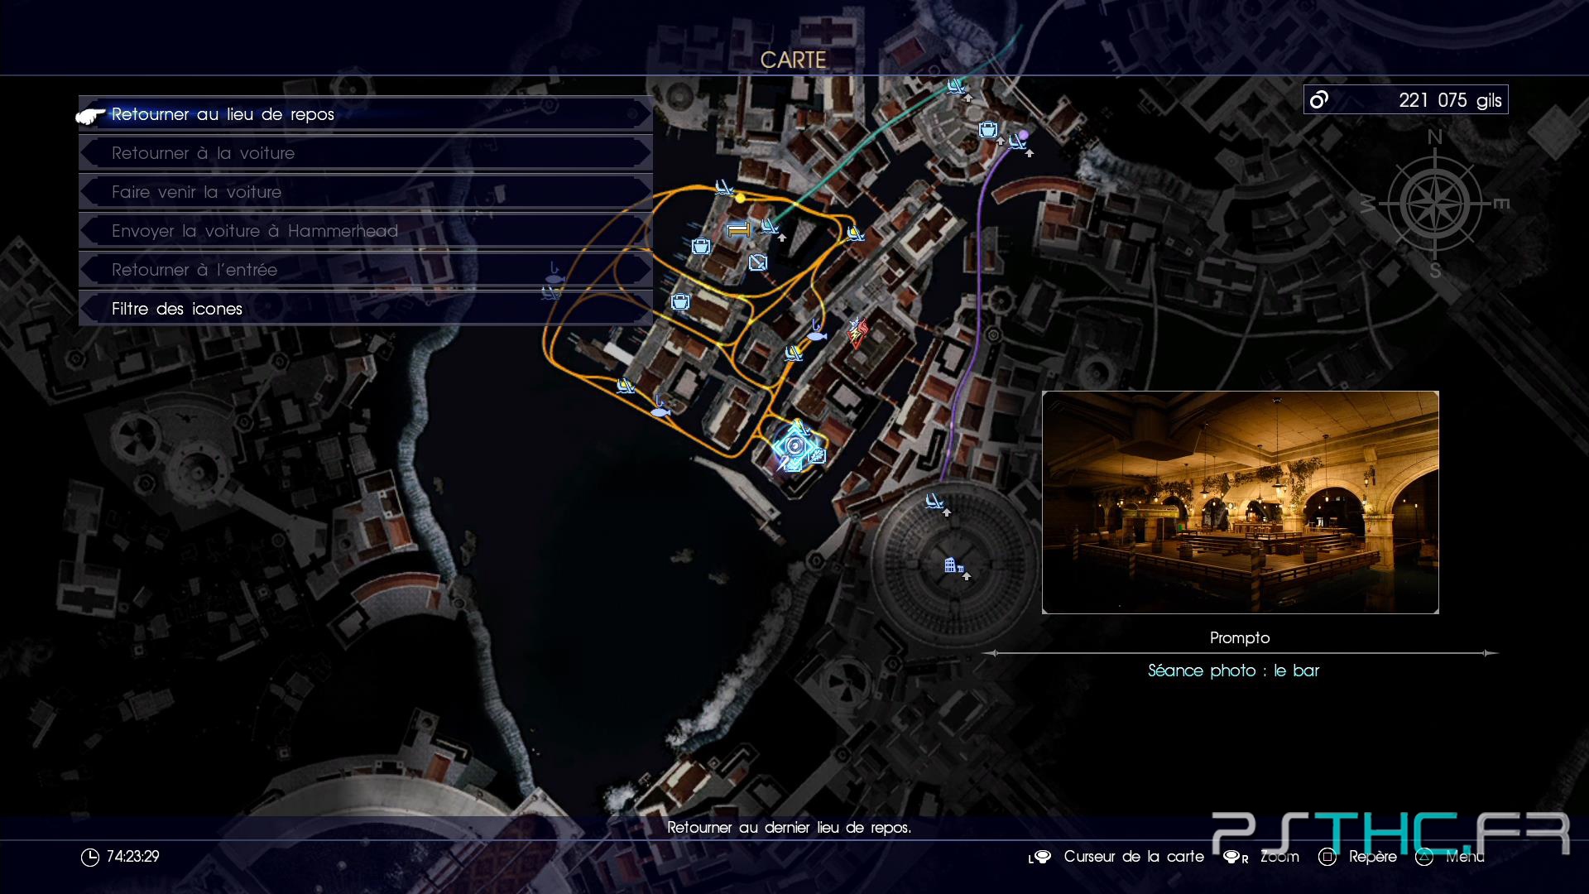The width and height of the screenshot is (1589, 894).
Task: Select "Retourner au dernier lieu de repos." hint
Action: coord(790,828)
